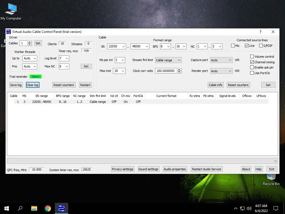The height and width of the screenshot is (214, 285).
Task: Open Privacy settings
Action: (123, 169)
